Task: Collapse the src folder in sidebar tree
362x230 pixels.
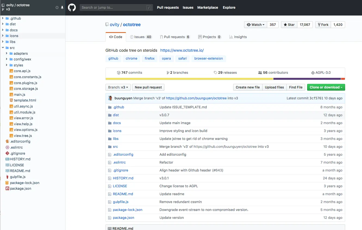Action: (3, 48)
